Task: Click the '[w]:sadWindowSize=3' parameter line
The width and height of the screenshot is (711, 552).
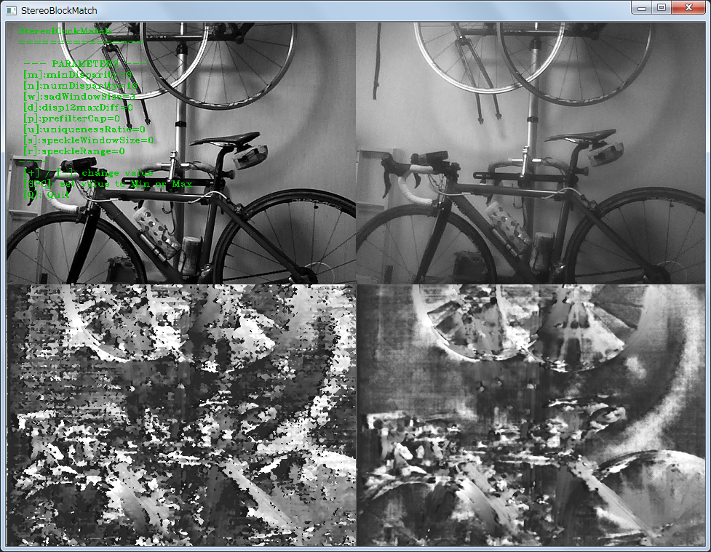Action: click(x=79, y=97)
